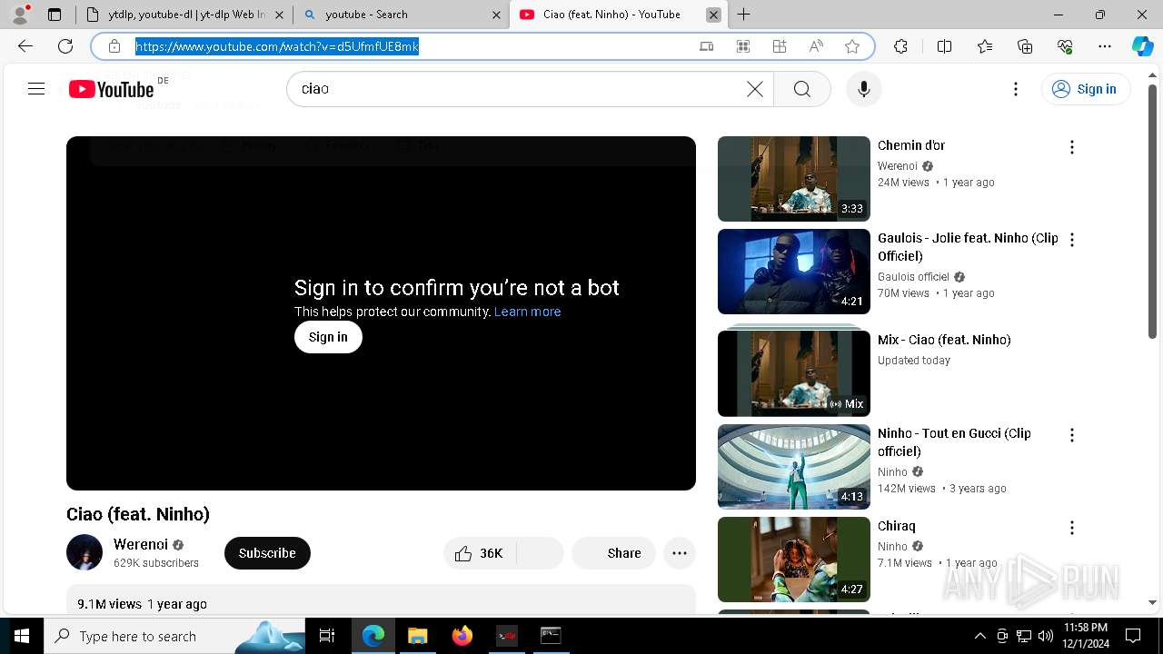1163x654 pixels.
Task: Click Sign in in the YouTube header
Action: 1085,89
